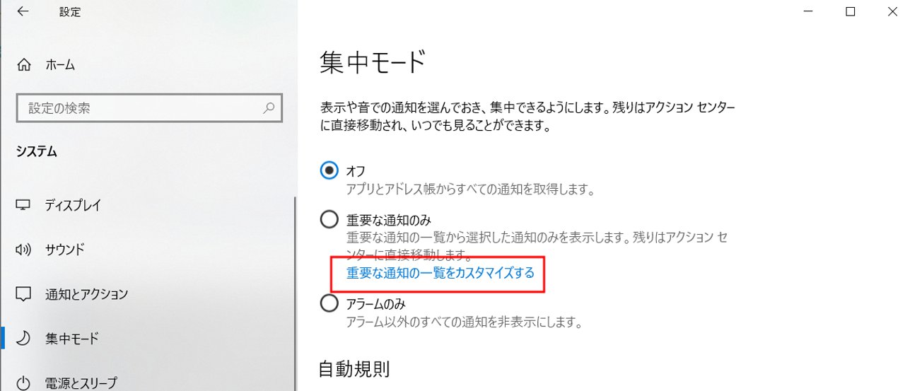This screenshot has height=391, width=905.
Task: Maximize the Settings window
Action: (x=851, y=11)
